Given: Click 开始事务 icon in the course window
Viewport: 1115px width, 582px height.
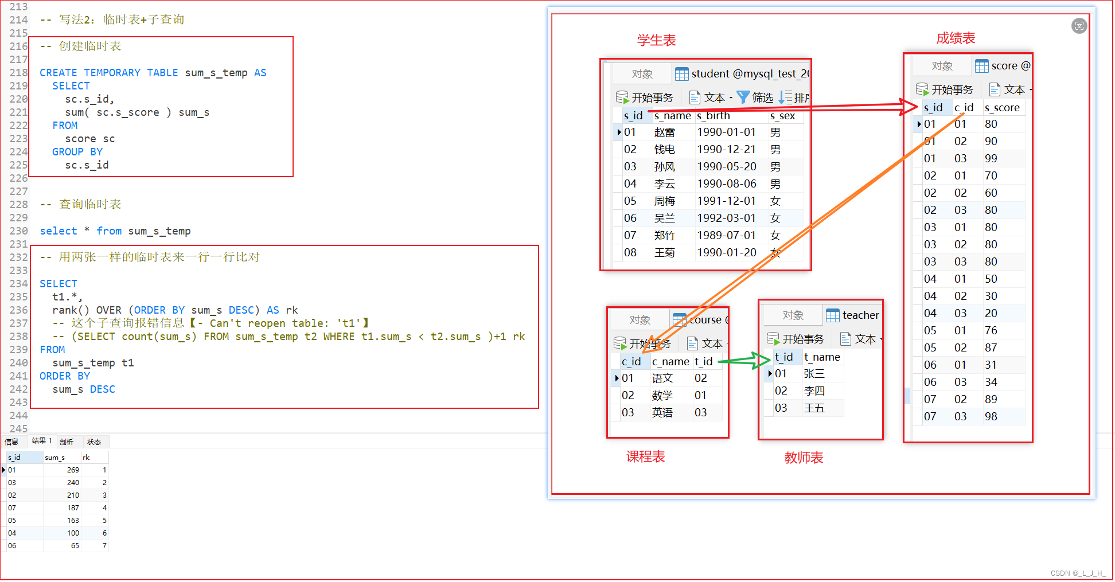Looking at the screenshot, I should point(620,343).
